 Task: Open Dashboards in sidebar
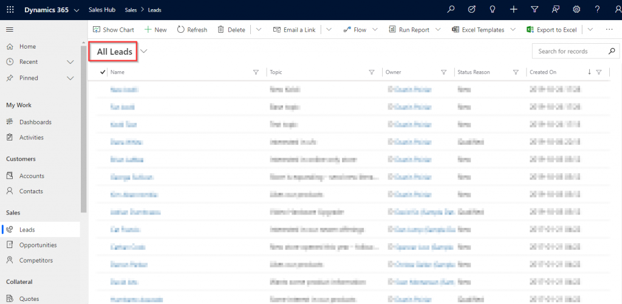tap(39, 122)
